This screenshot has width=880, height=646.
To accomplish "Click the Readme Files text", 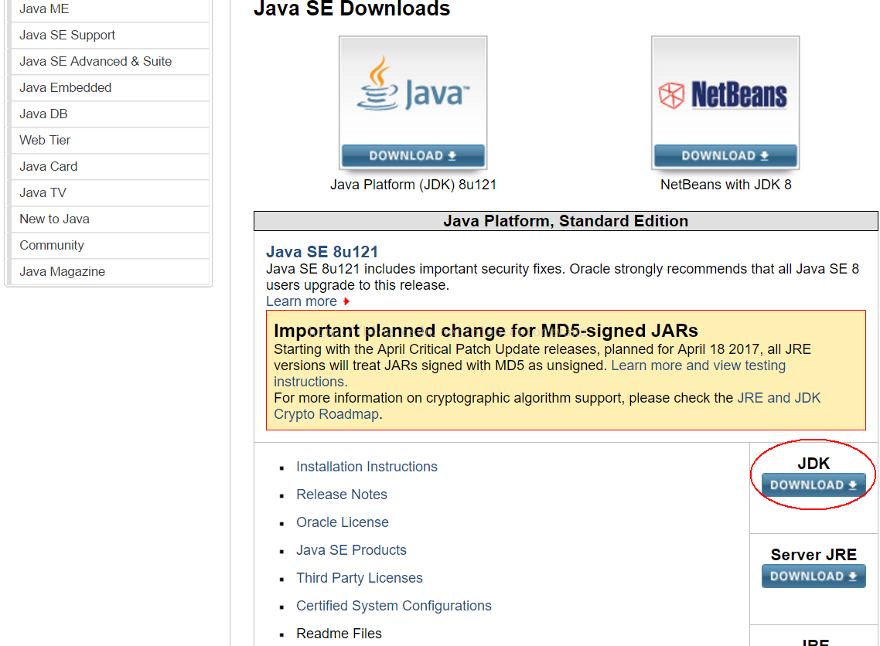I will pos(339,634).
